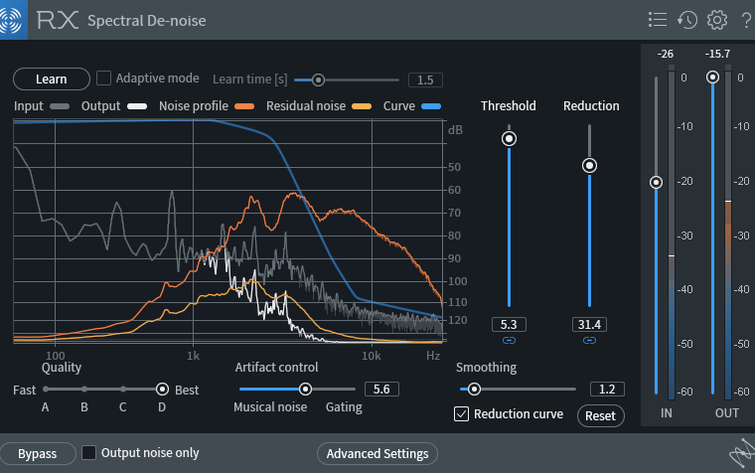Select Quality option D (Best)
The height and width of the screenshot is (473, 755).
point(162,390)
